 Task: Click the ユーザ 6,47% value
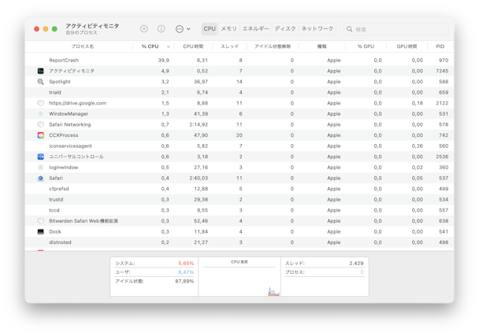186,272
